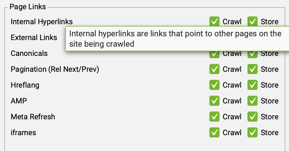
Task: Click the iframes label text
Action: coord(23,133)
